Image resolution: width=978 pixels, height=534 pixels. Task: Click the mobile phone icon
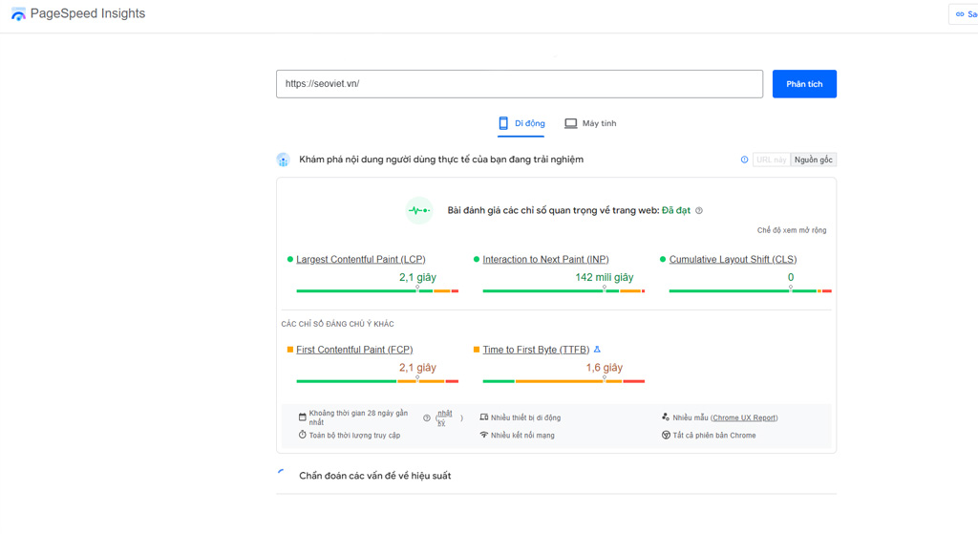pyautogui.click(x=502, y=123)
